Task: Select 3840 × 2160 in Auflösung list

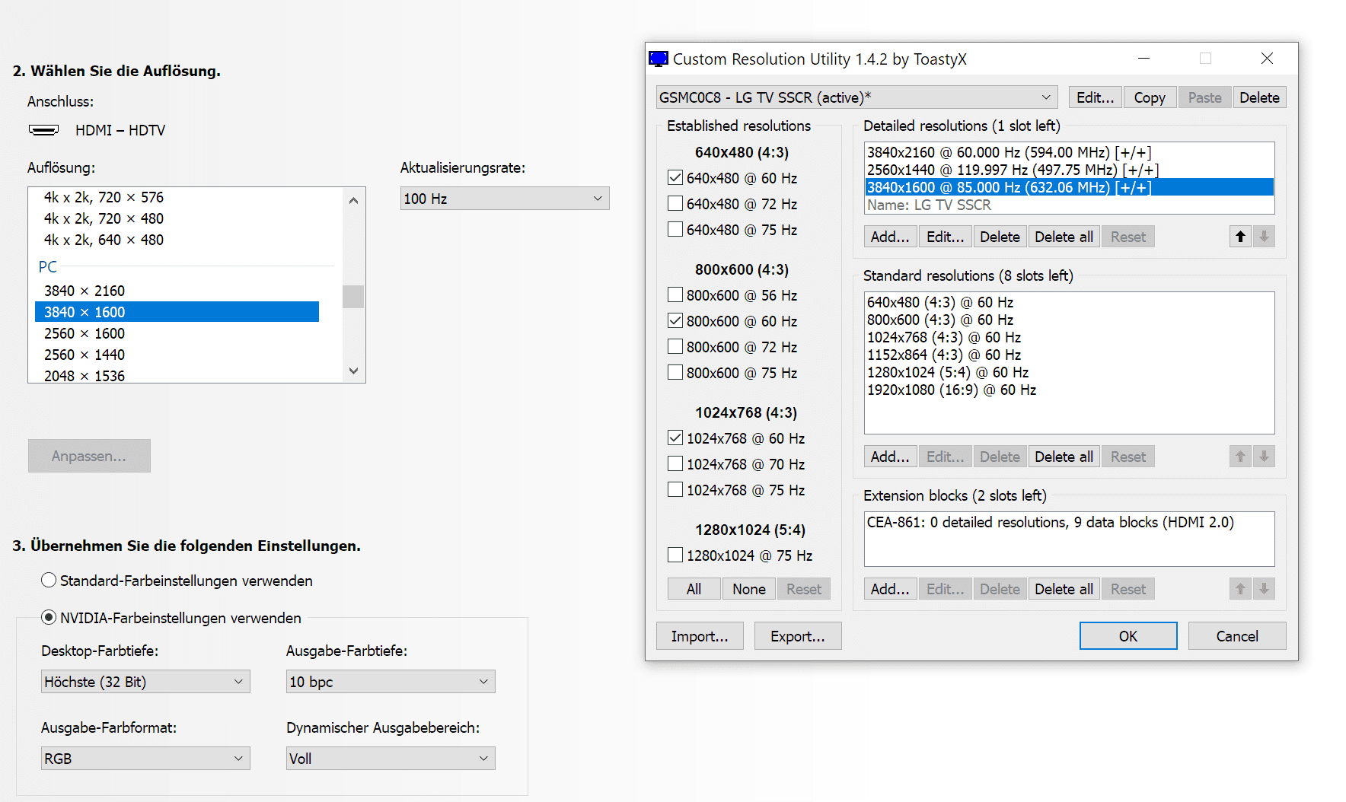Action: [x=177, y=291]
